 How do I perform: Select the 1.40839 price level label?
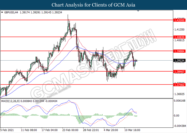[179, 37]
